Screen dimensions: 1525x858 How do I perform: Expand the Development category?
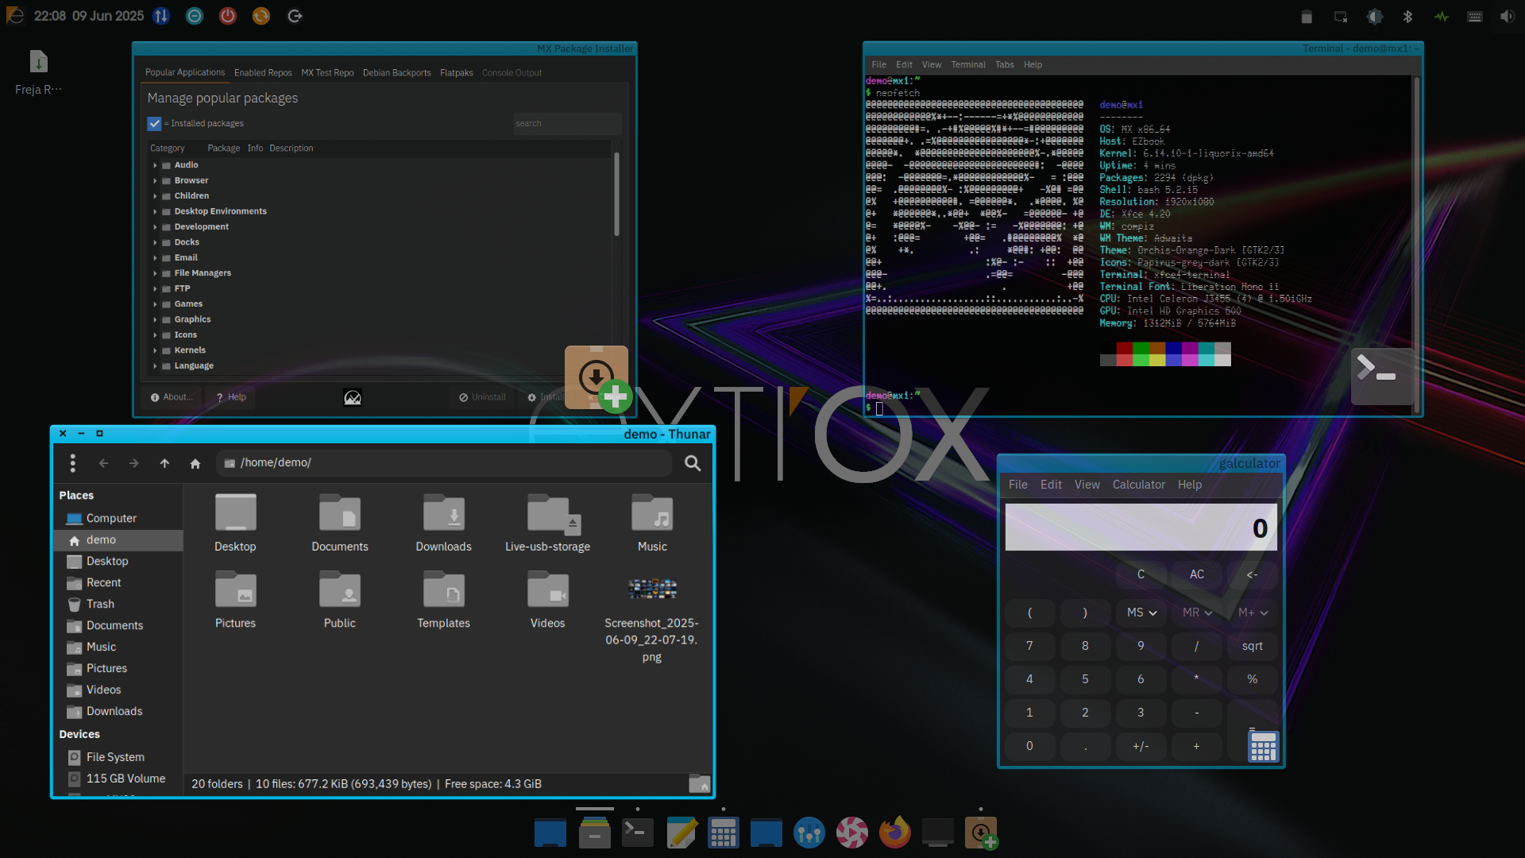pos(155,227)
